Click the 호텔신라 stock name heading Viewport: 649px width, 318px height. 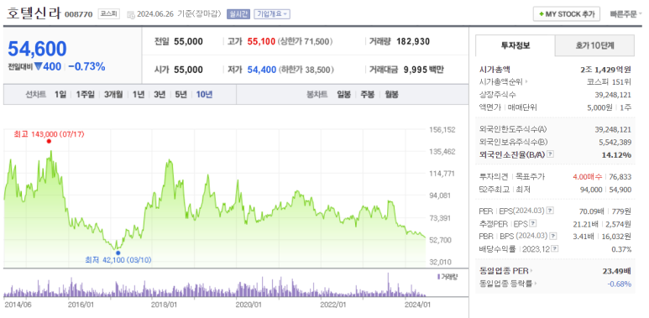[x=33, y=13]
